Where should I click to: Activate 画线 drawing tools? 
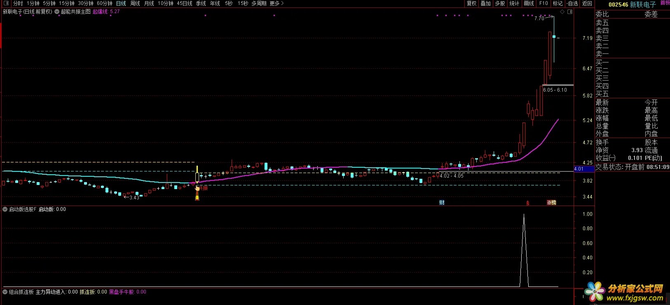529,3
